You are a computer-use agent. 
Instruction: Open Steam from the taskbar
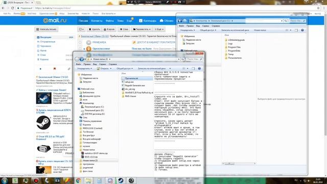121,180
